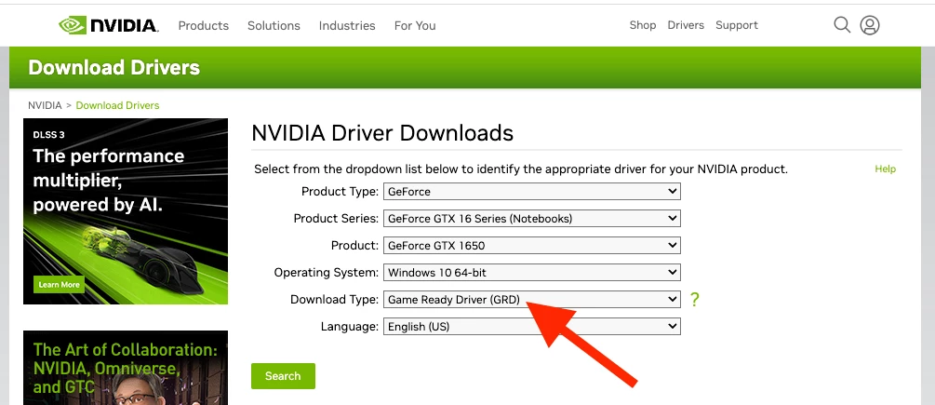The height and width of the screenshot is (405, 935).
Task: Open the Support link
Action: (737, 25)
